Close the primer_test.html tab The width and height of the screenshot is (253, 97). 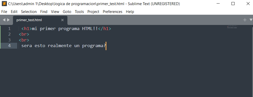coord(63,20)
